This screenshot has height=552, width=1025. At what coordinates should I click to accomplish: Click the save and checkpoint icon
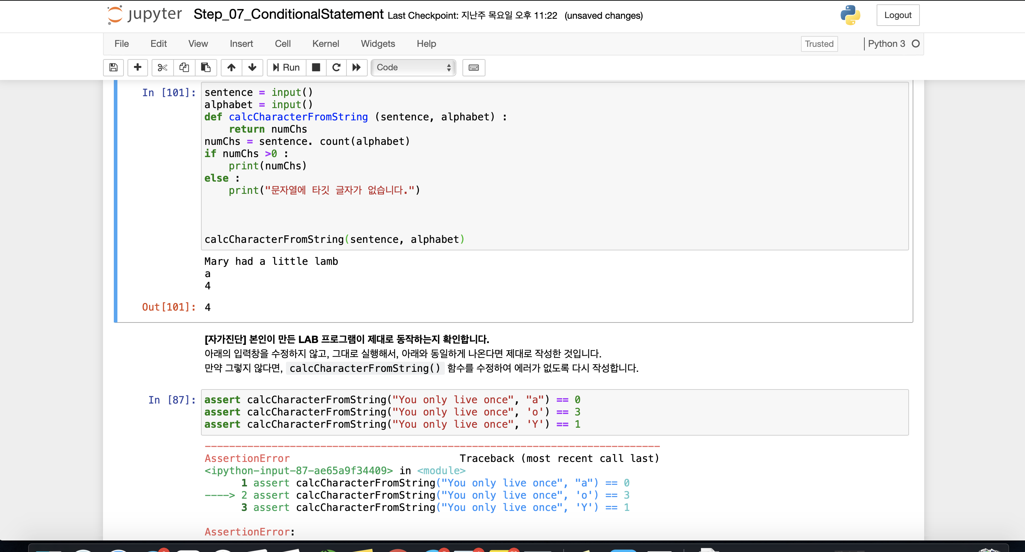113,67
